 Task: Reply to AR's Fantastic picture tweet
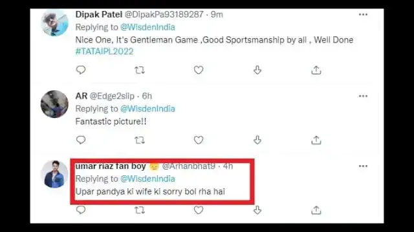pyautogui.click(x=81, y=140)
